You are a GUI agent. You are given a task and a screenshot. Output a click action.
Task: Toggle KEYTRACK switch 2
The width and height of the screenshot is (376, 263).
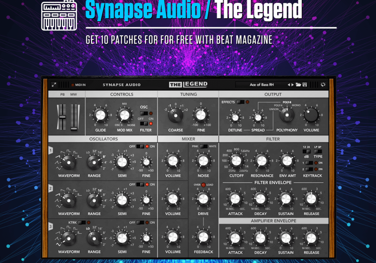[309, 169]
